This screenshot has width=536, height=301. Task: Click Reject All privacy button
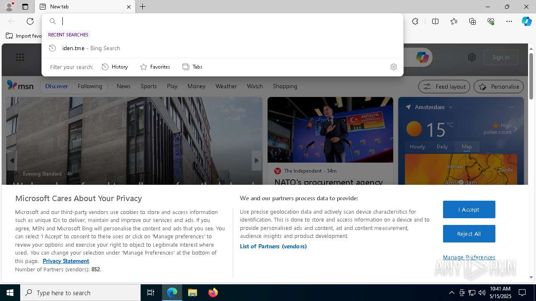click(x=469, y=234)
